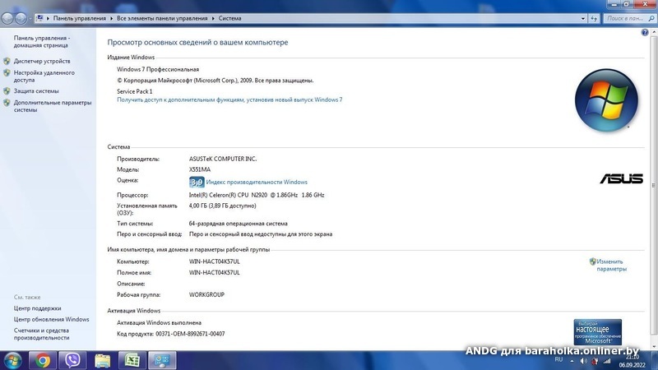This screenshot has width=658, height=370.
Task: Click the address bar refresh button
Action: coord(594,18)
